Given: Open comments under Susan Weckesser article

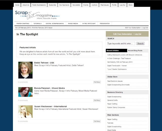Looking at the screenshot, I should tap(23, 121).
